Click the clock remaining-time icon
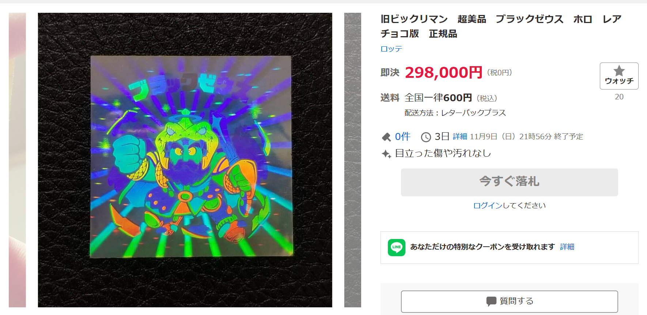The image size is (647, 315). coord(426,137)
